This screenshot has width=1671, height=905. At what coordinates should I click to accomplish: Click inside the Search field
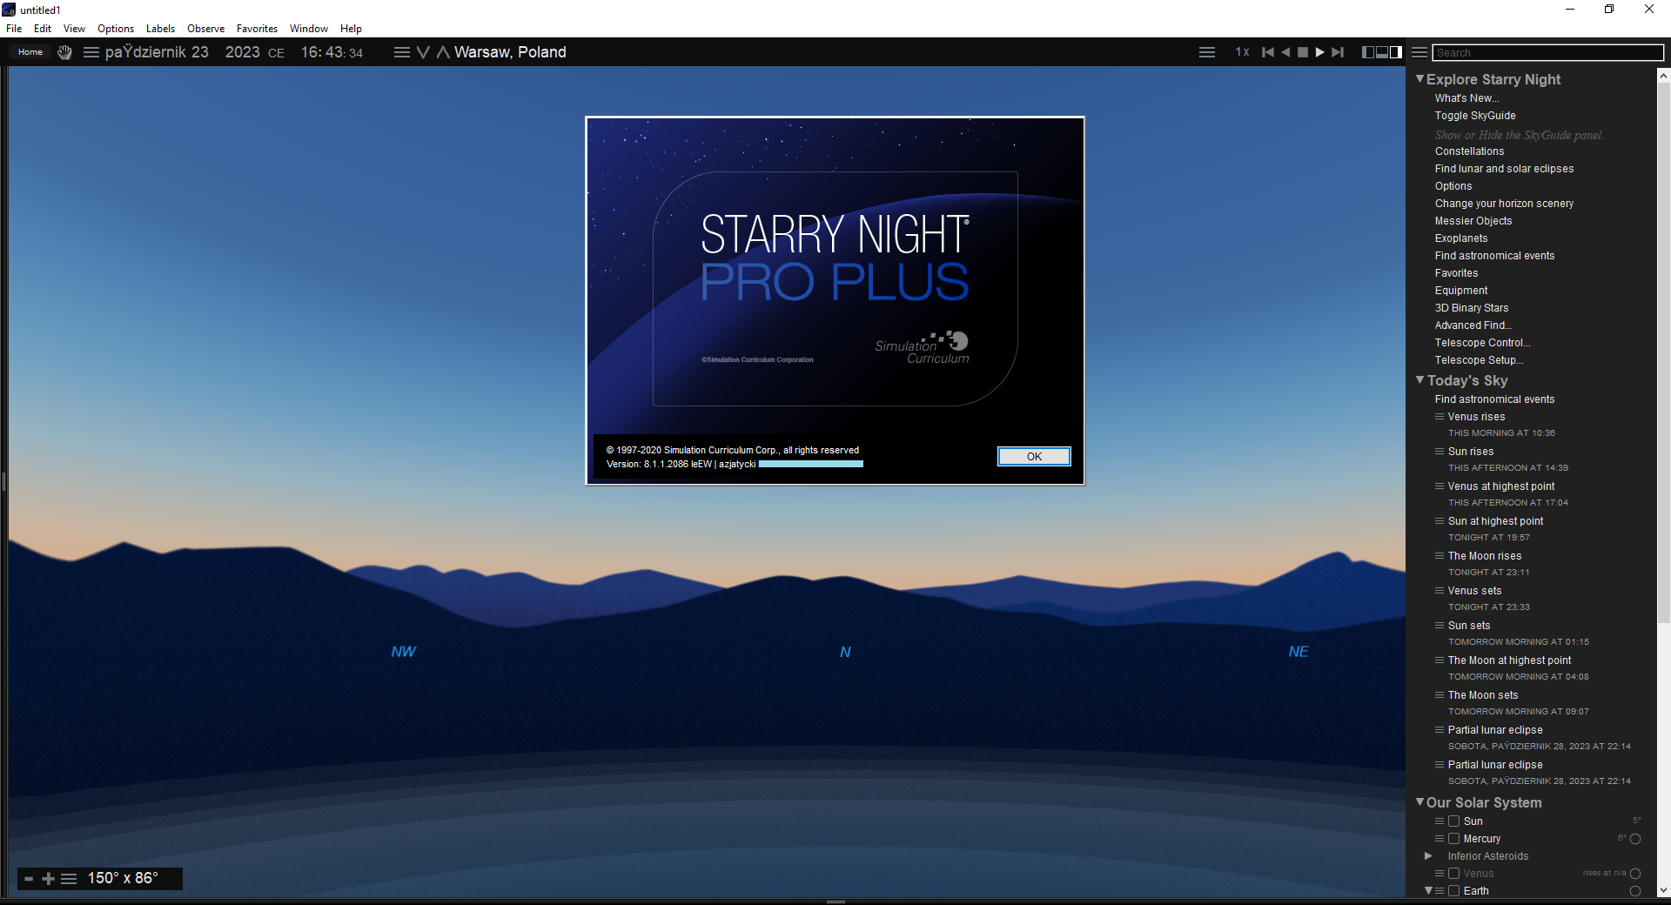click(x=1547, y=53)
